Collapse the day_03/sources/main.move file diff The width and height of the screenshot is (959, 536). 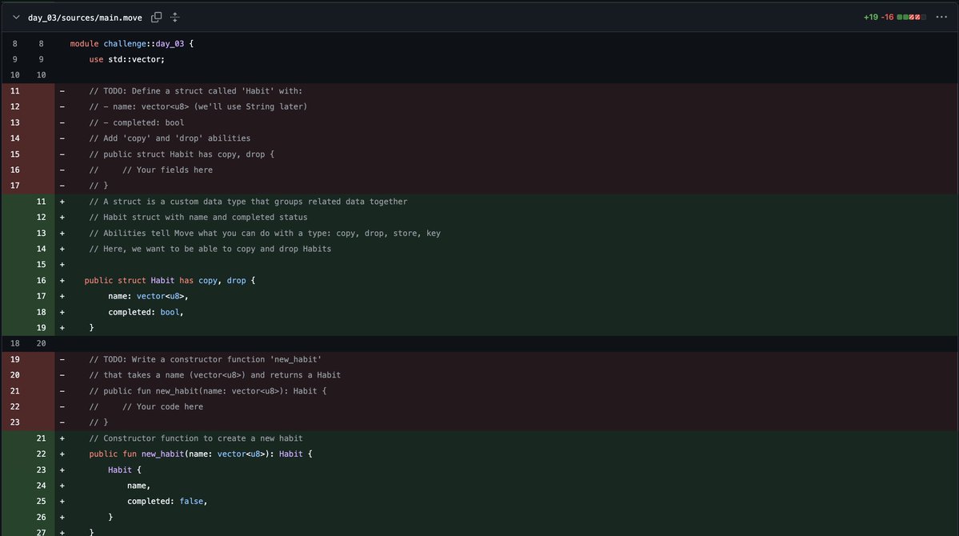click(16, 18)
